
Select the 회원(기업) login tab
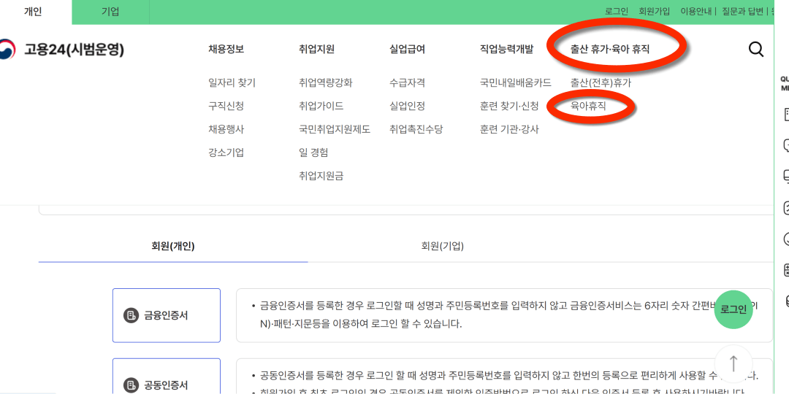(x=442, y=247)
